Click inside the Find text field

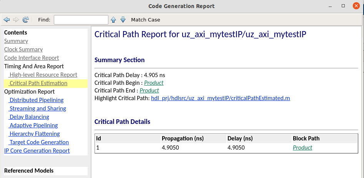(x=81, y=20)
